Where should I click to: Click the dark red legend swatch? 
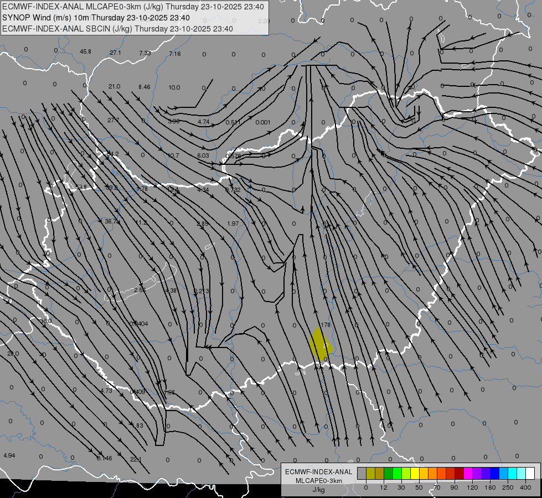(459, 473)
